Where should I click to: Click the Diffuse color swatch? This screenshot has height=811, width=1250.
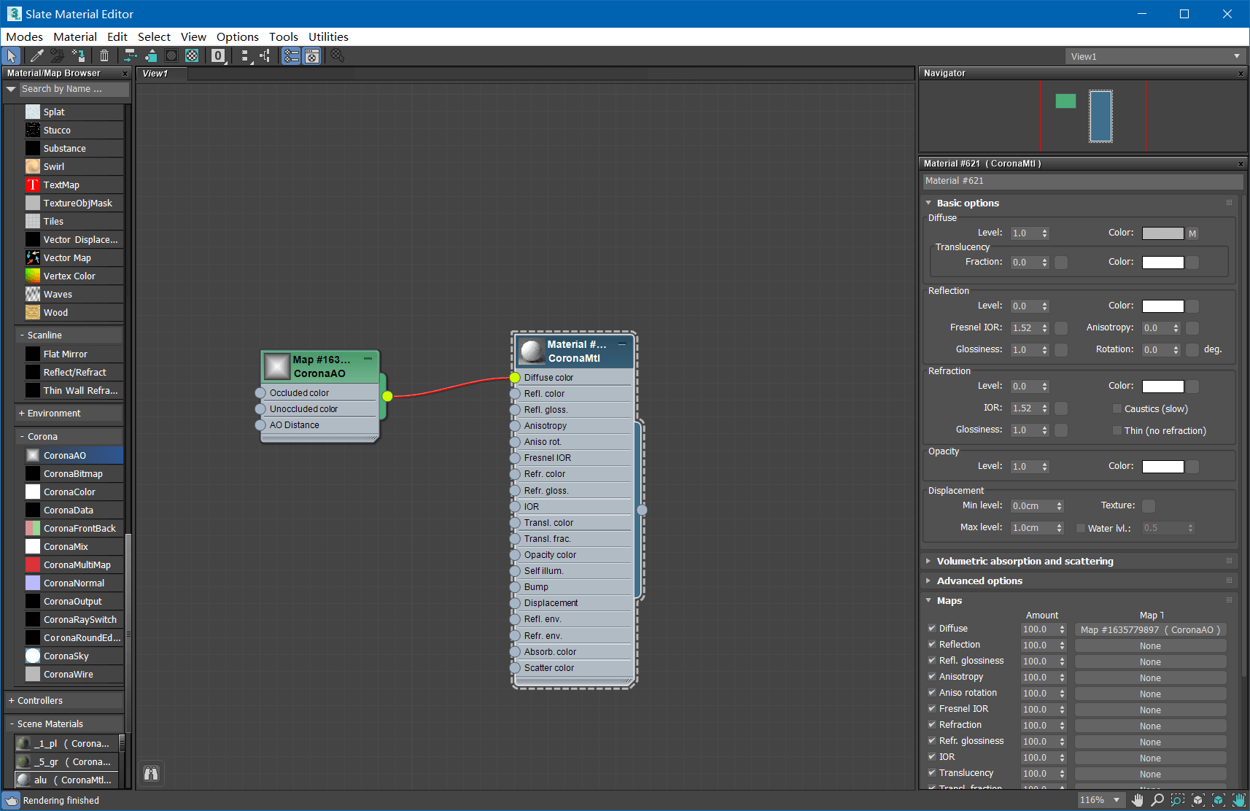[x=1162, y=233]
